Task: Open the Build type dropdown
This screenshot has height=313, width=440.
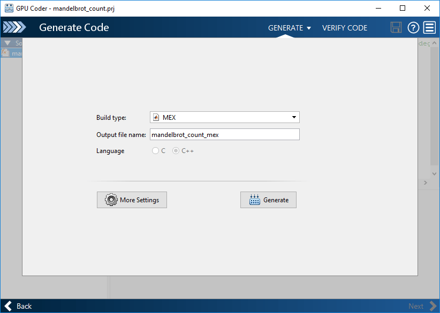Action: [x=294, y=117]
